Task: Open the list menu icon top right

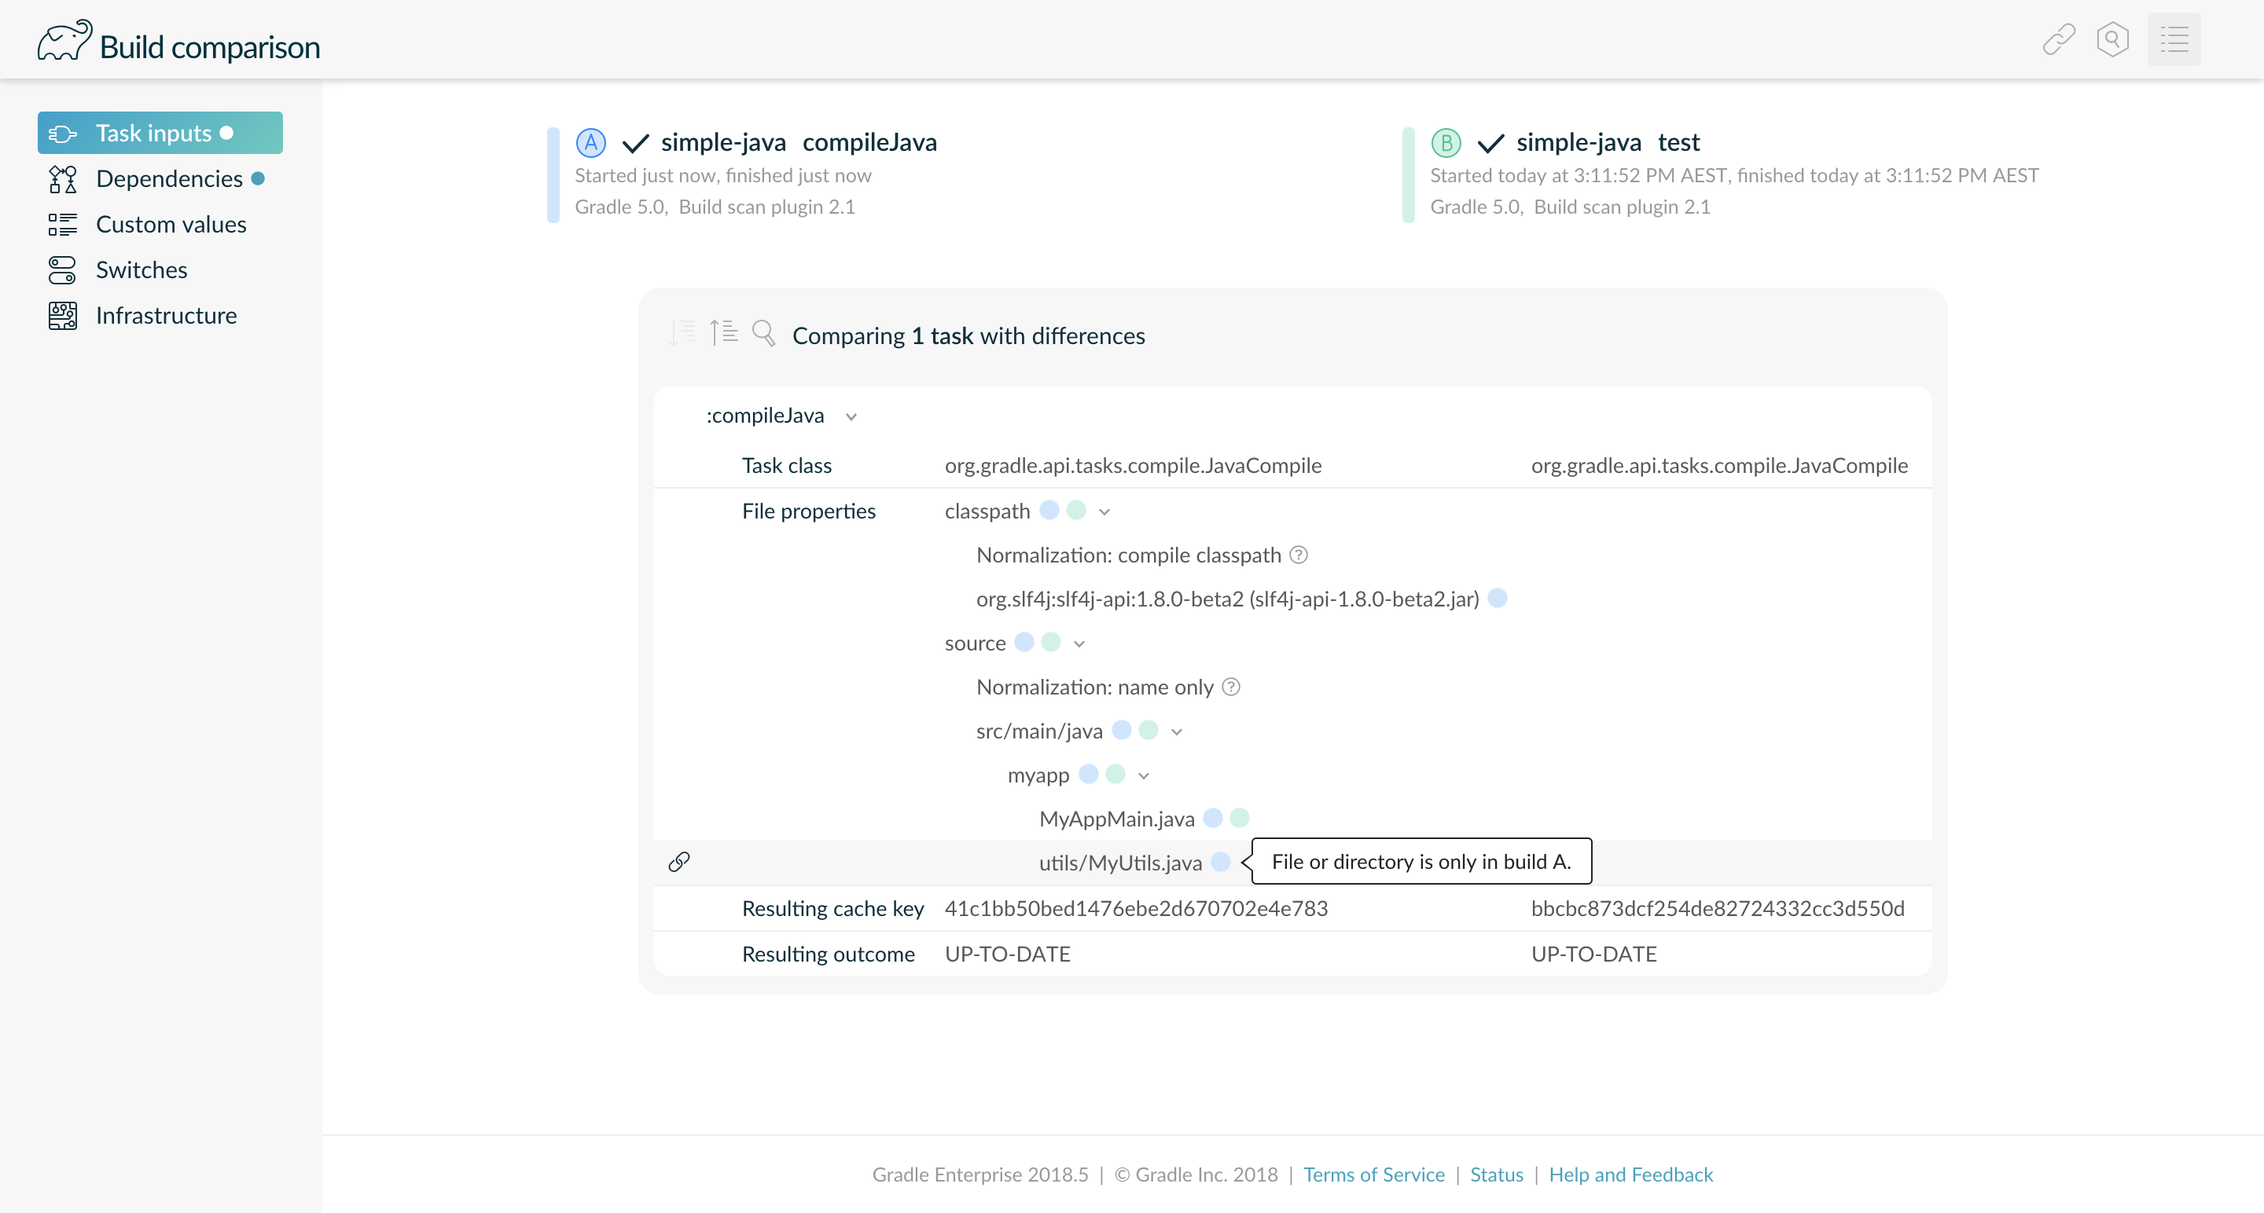Action: pyautogui.click(x=2174, y=39)
